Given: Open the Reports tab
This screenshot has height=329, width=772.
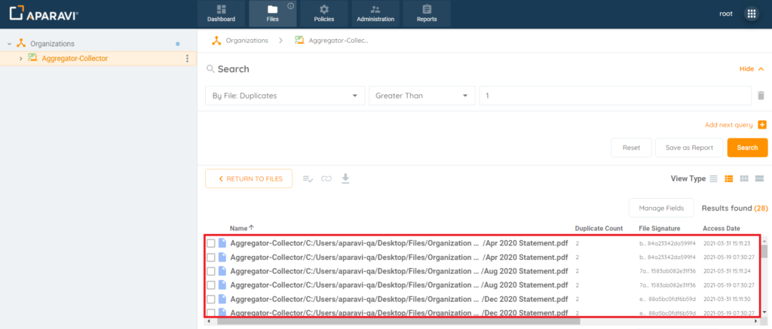Looking at the screenshot, I should pos(427,14).
